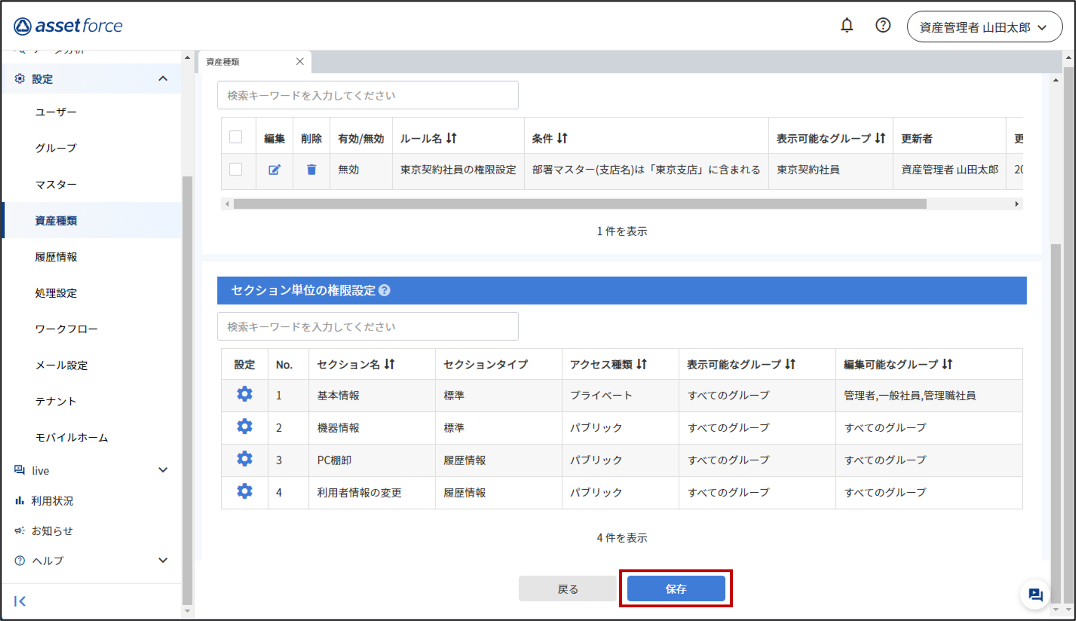Click the asset force logo
This screenshot has height=621, width=1076.
pos(68,26)
